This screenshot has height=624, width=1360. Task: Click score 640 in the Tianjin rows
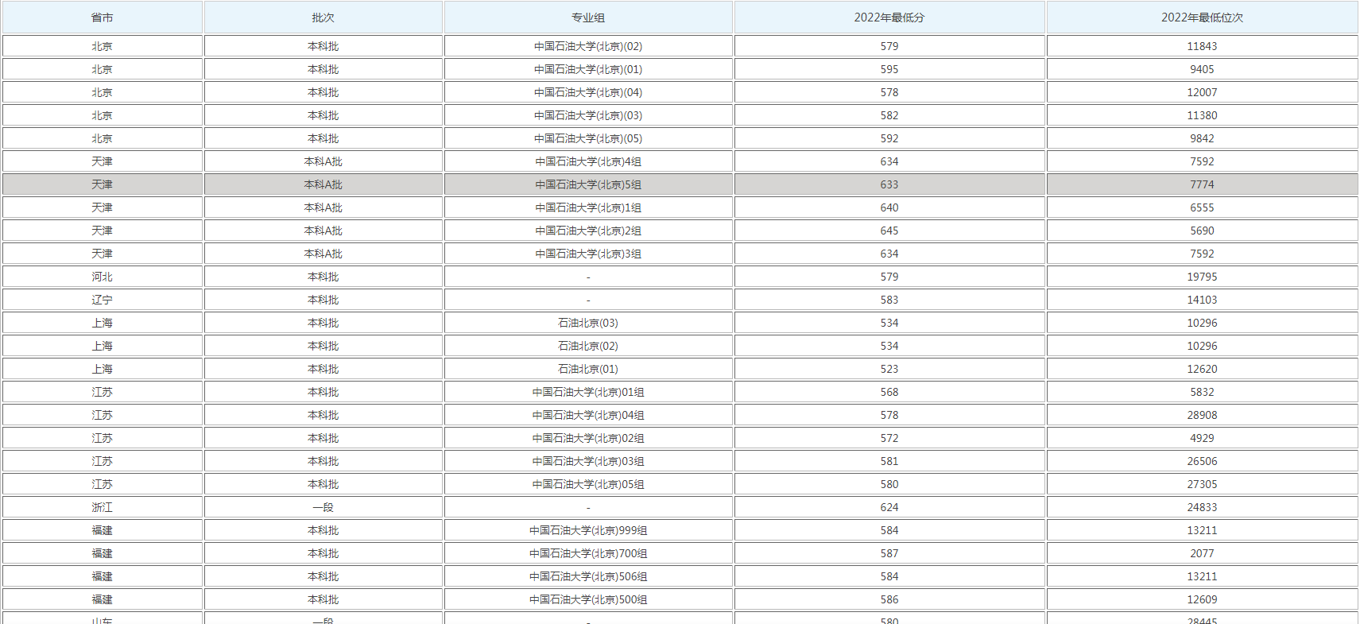(x=889, y=207)
